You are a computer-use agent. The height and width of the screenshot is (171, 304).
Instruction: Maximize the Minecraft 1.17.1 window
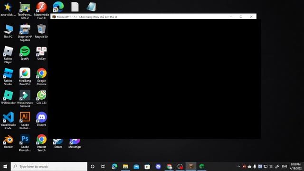pos(241,17)
